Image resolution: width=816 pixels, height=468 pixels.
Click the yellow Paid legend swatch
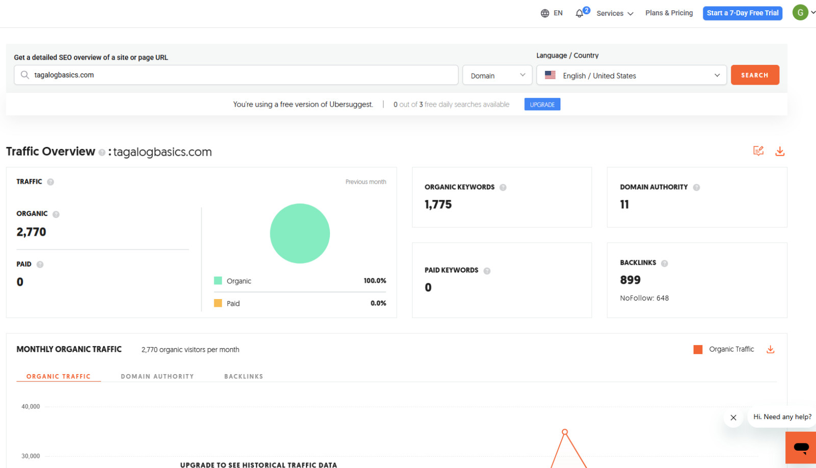(x=218, y=303)
